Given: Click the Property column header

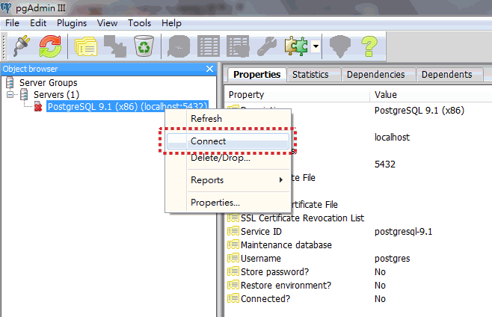Looking at the screenshot, I should pos(297,94).
